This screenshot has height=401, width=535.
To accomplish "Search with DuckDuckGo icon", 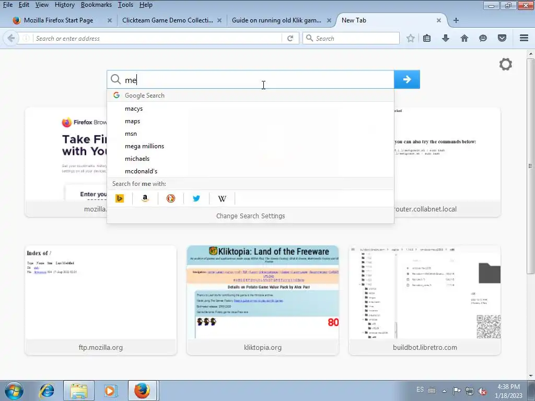I will pos(171,198).
